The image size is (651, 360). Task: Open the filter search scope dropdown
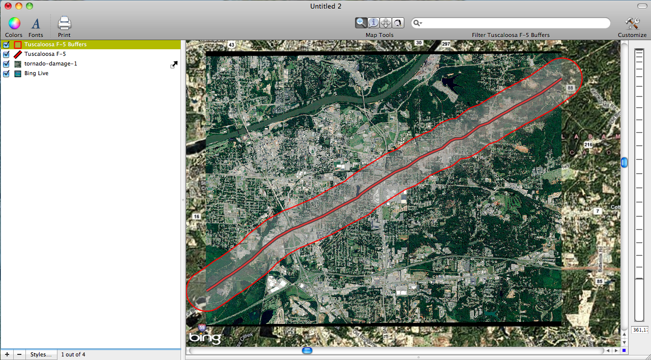tap(418, 22)
